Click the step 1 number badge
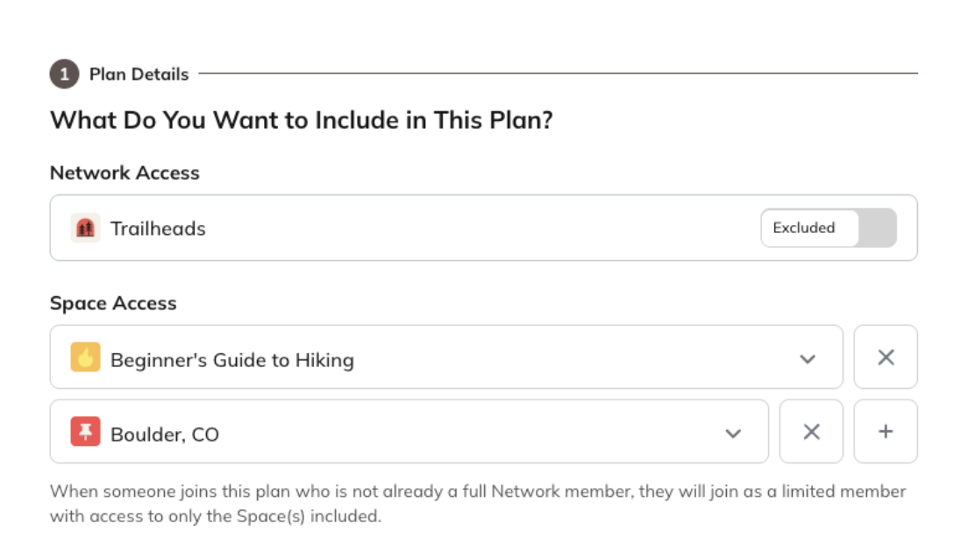975x559 pixels. point(64,74)
